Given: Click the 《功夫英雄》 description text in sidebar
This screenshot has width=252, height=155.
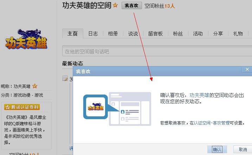Looking at the screenshot, I should pyautogui.click(x=25, y=130).
